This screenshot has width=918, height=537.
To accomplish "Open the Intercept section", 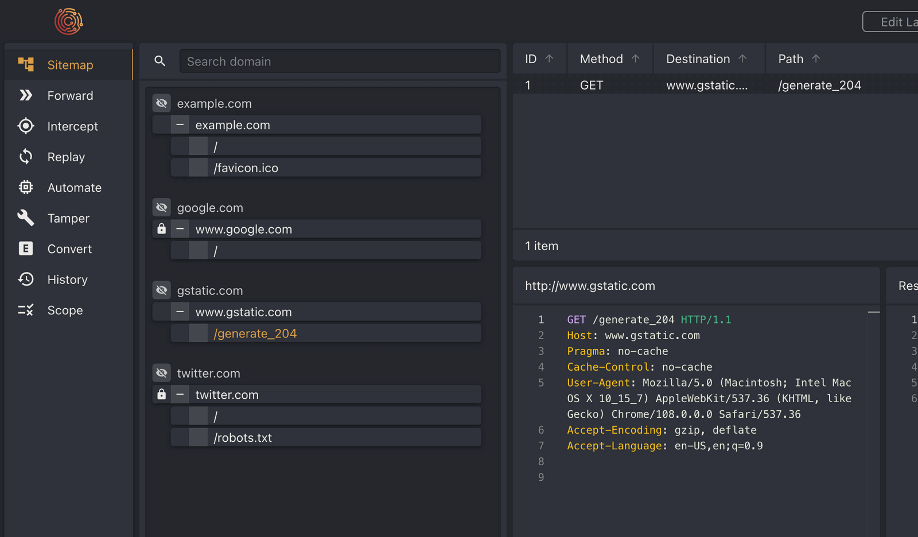I will 69,126.
